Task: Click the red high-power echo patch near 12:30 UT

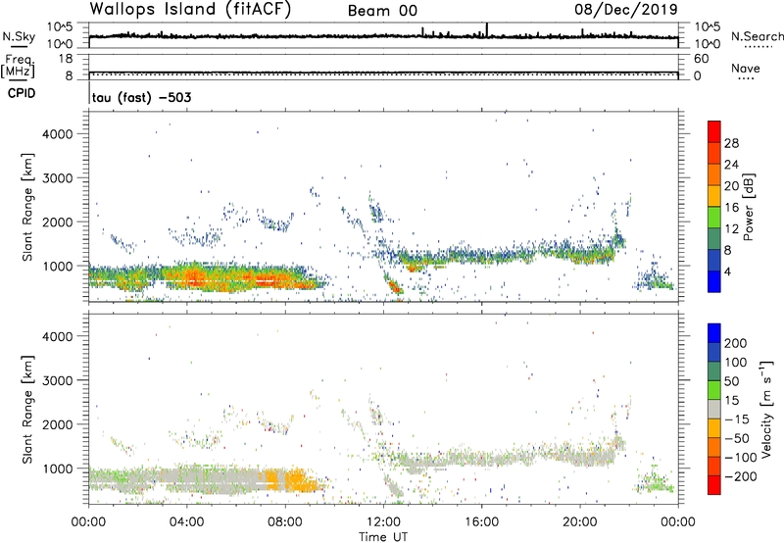Action: tap(396, 286)
